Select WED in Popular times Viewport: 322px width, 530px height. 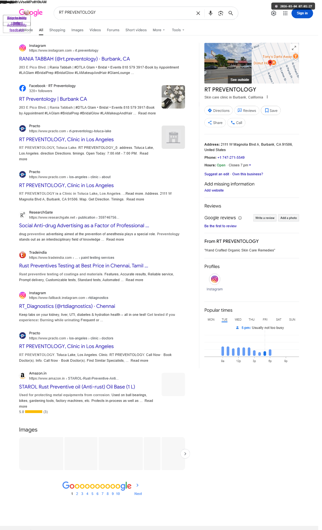pyautogui.click(x=238, y=319)
